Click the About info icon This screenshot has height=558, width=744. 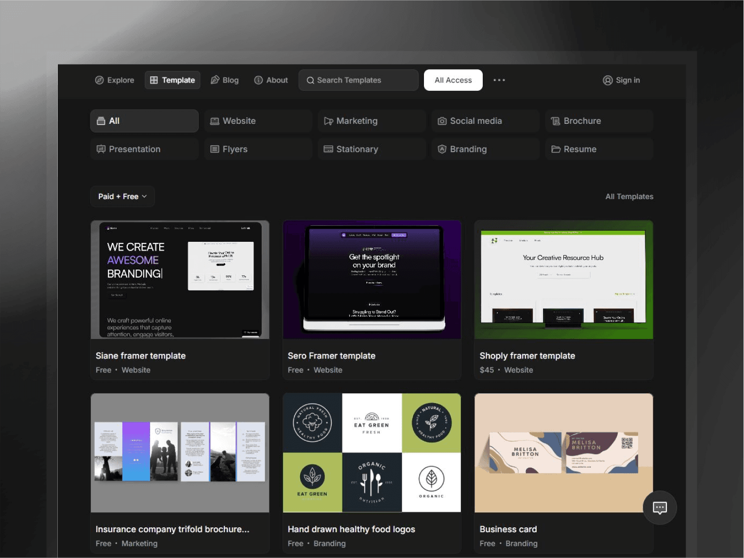tap(259, 80)
